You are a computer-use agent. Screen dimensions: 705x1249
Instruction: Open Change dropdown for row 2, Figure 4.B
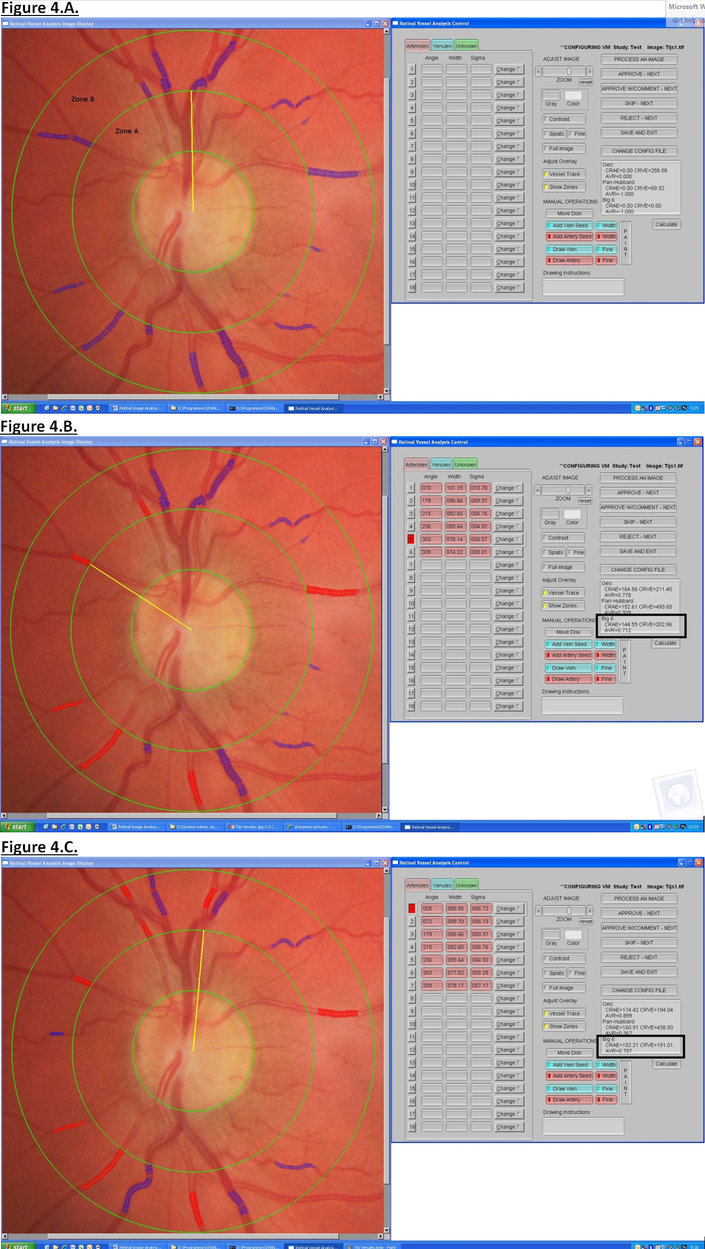508,501
